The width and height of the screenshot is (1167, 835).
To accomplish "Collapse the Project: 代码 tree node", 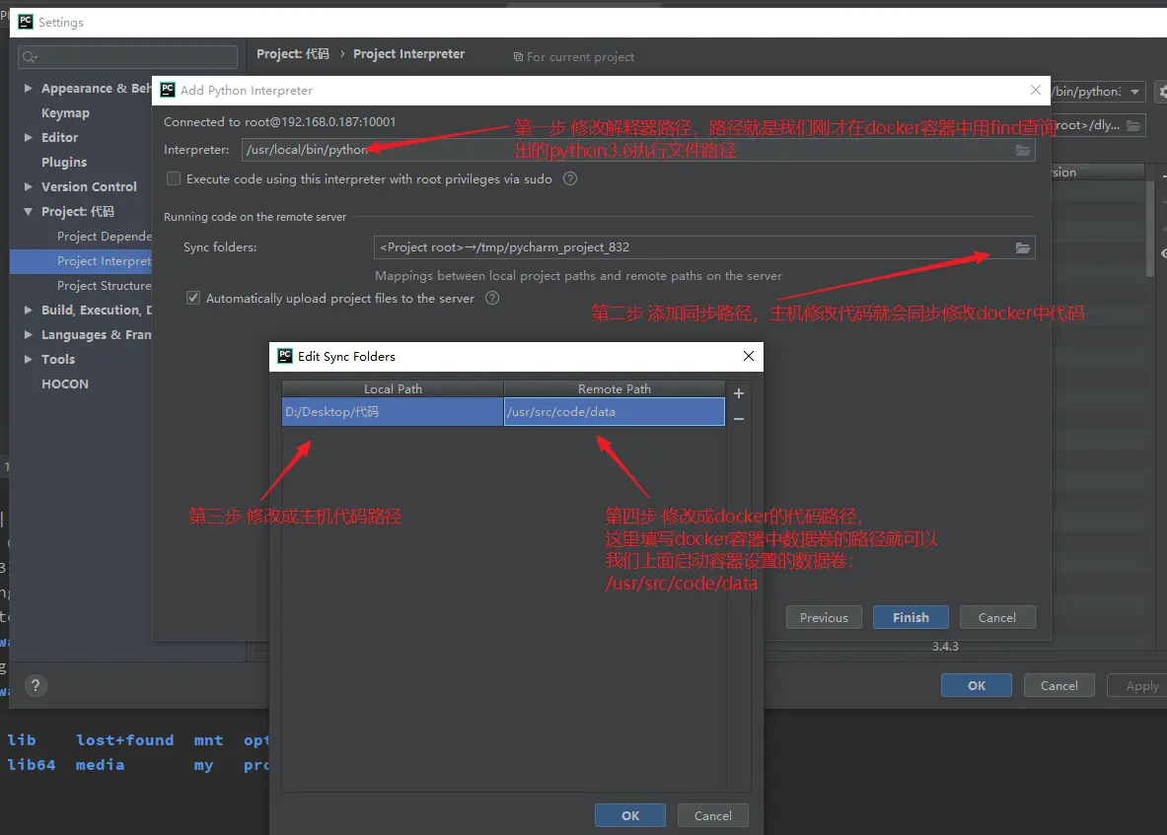I will pyautogui.click(x=28, y=211).
